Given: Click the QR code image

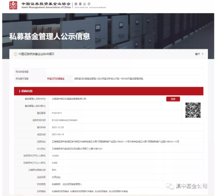Looking at the screenshot, I should coord(193,110).
